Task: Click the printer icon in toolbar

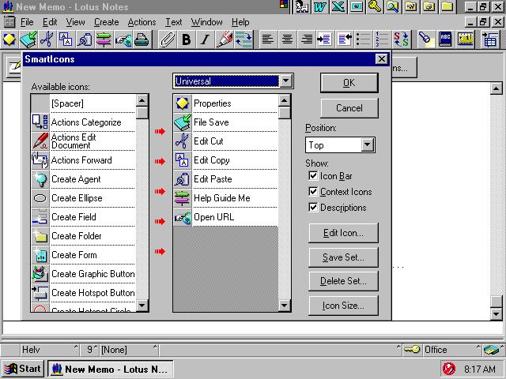Action: click(x=142, y=39)
